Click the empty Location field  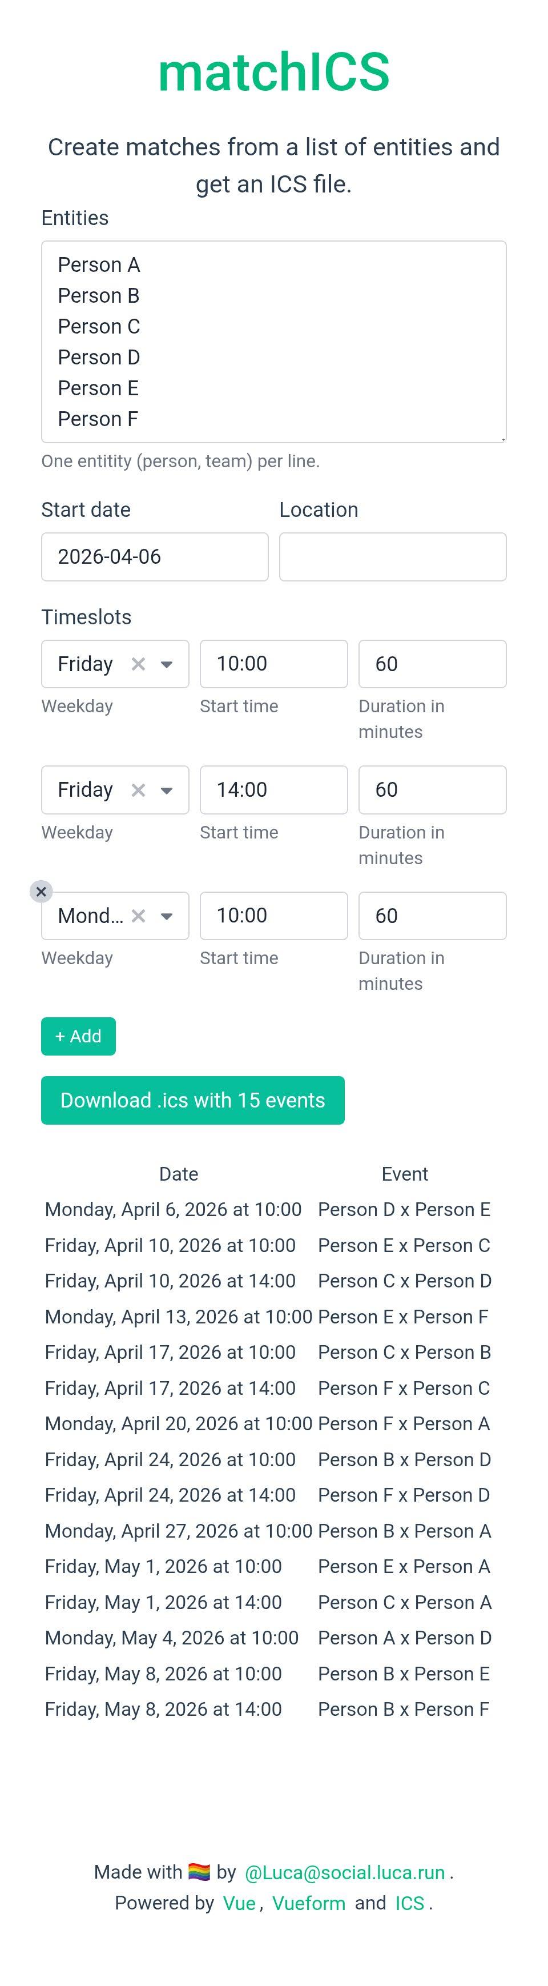click(x=392, y=557)
